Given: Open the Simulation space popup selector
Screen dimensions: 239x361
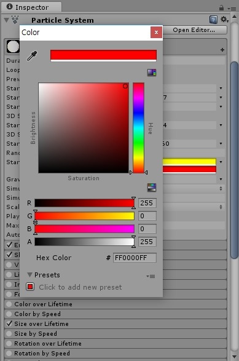Looking at the screenshot, I should (194, 189).
